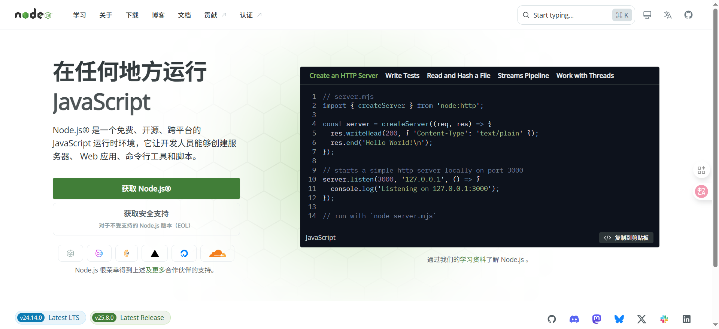Open the language selector icon
This screenshot has width=719, height=329.
click(668, 15)
